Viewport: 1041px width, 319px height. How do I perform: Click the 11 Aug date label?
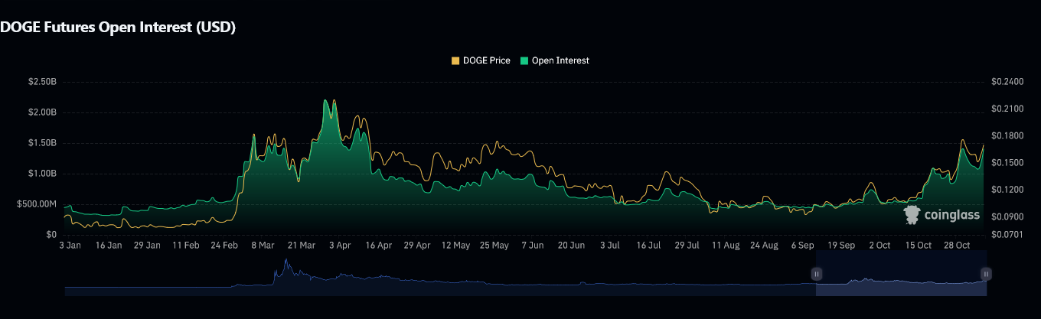click(x=725, y=246)
